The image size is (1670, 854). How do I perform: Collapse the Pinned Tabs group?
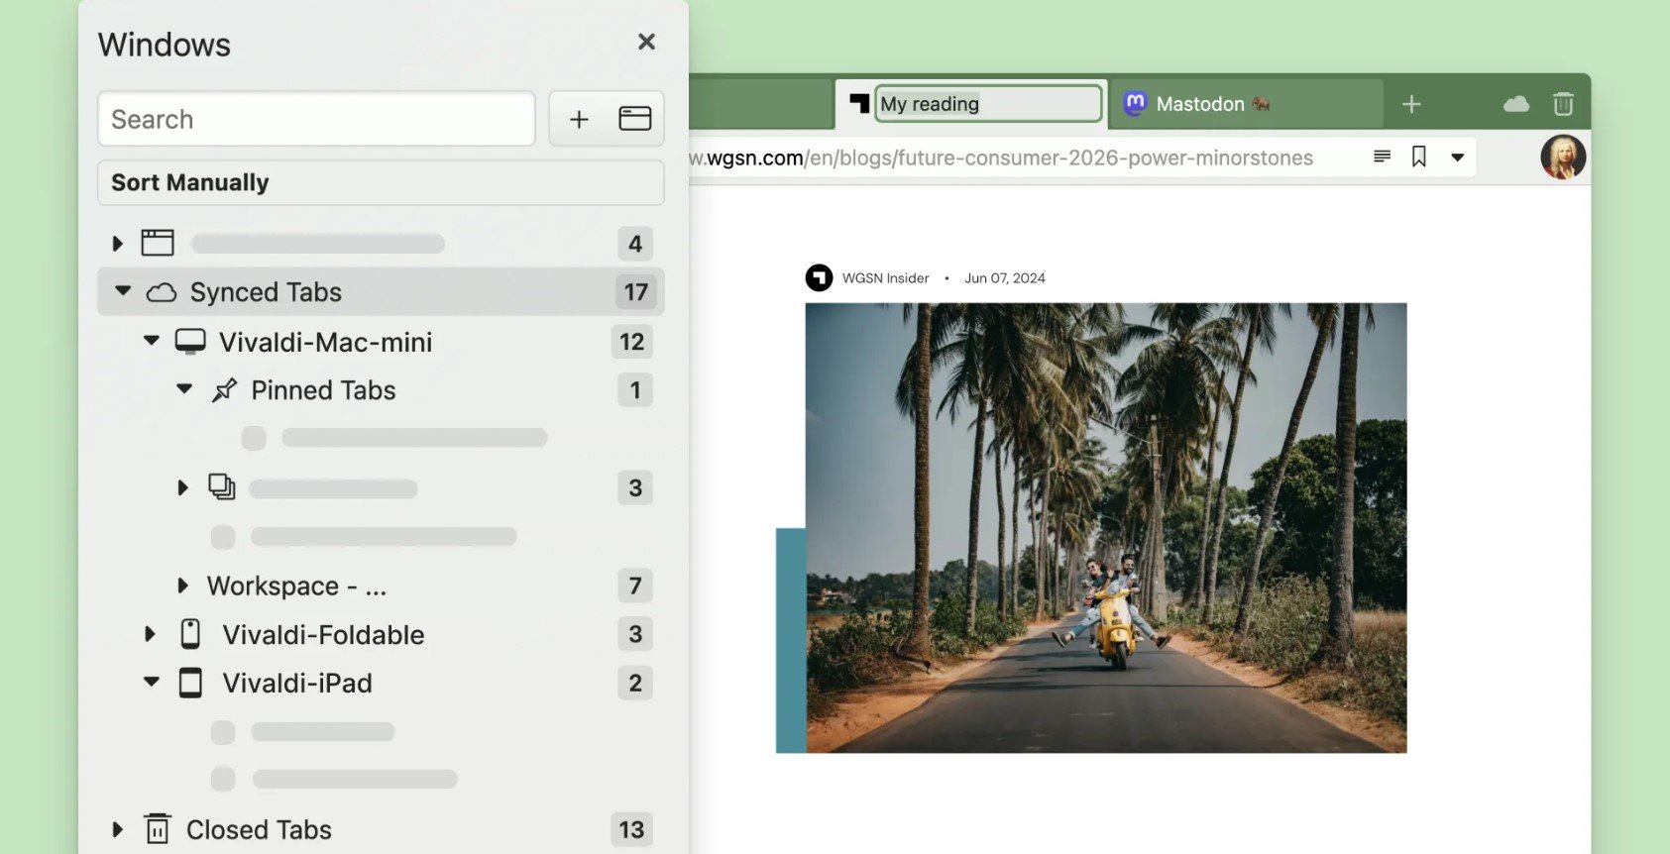click(184, 389)
